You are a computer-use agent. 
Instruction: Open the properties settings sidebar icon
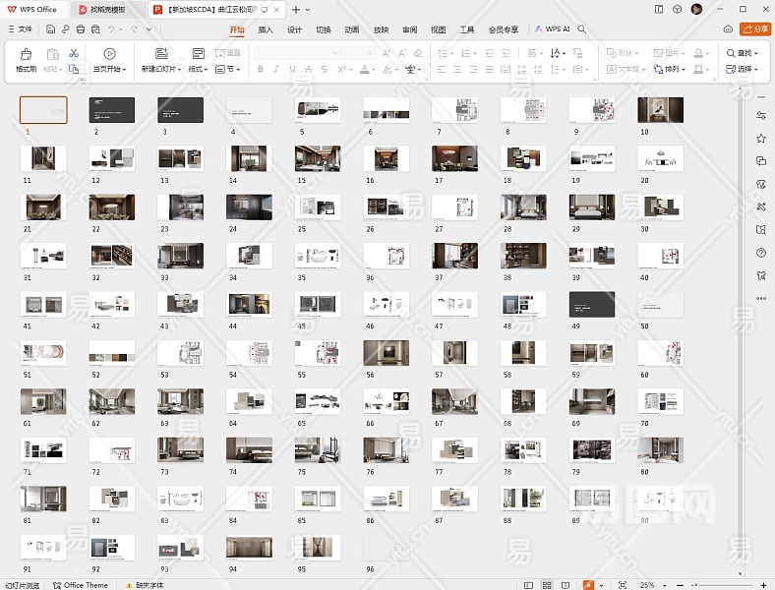tap(761, 115)
